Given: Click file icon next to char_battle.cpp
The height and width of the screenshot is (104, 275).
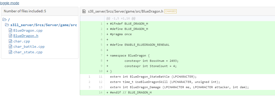Looking at the screenshot, I should (x=11, y=46).
